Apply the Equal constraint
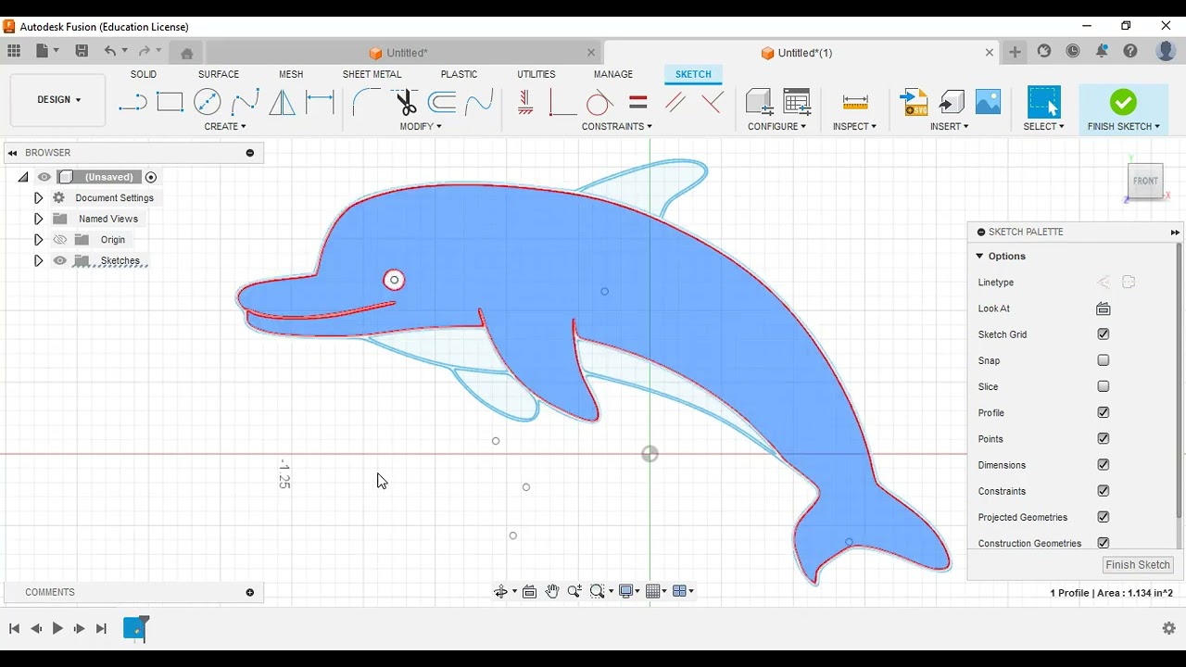 pyautogui.click(x=638, y=102)
